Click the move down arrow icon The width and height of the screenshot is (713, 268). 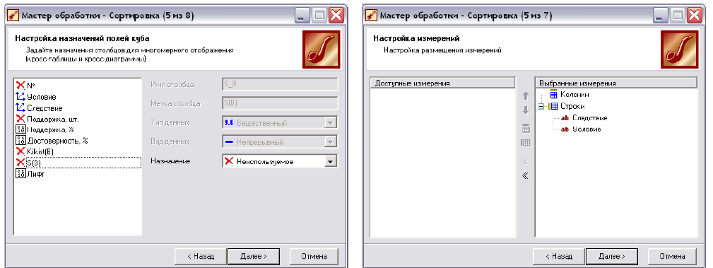(x=526, y=110)
